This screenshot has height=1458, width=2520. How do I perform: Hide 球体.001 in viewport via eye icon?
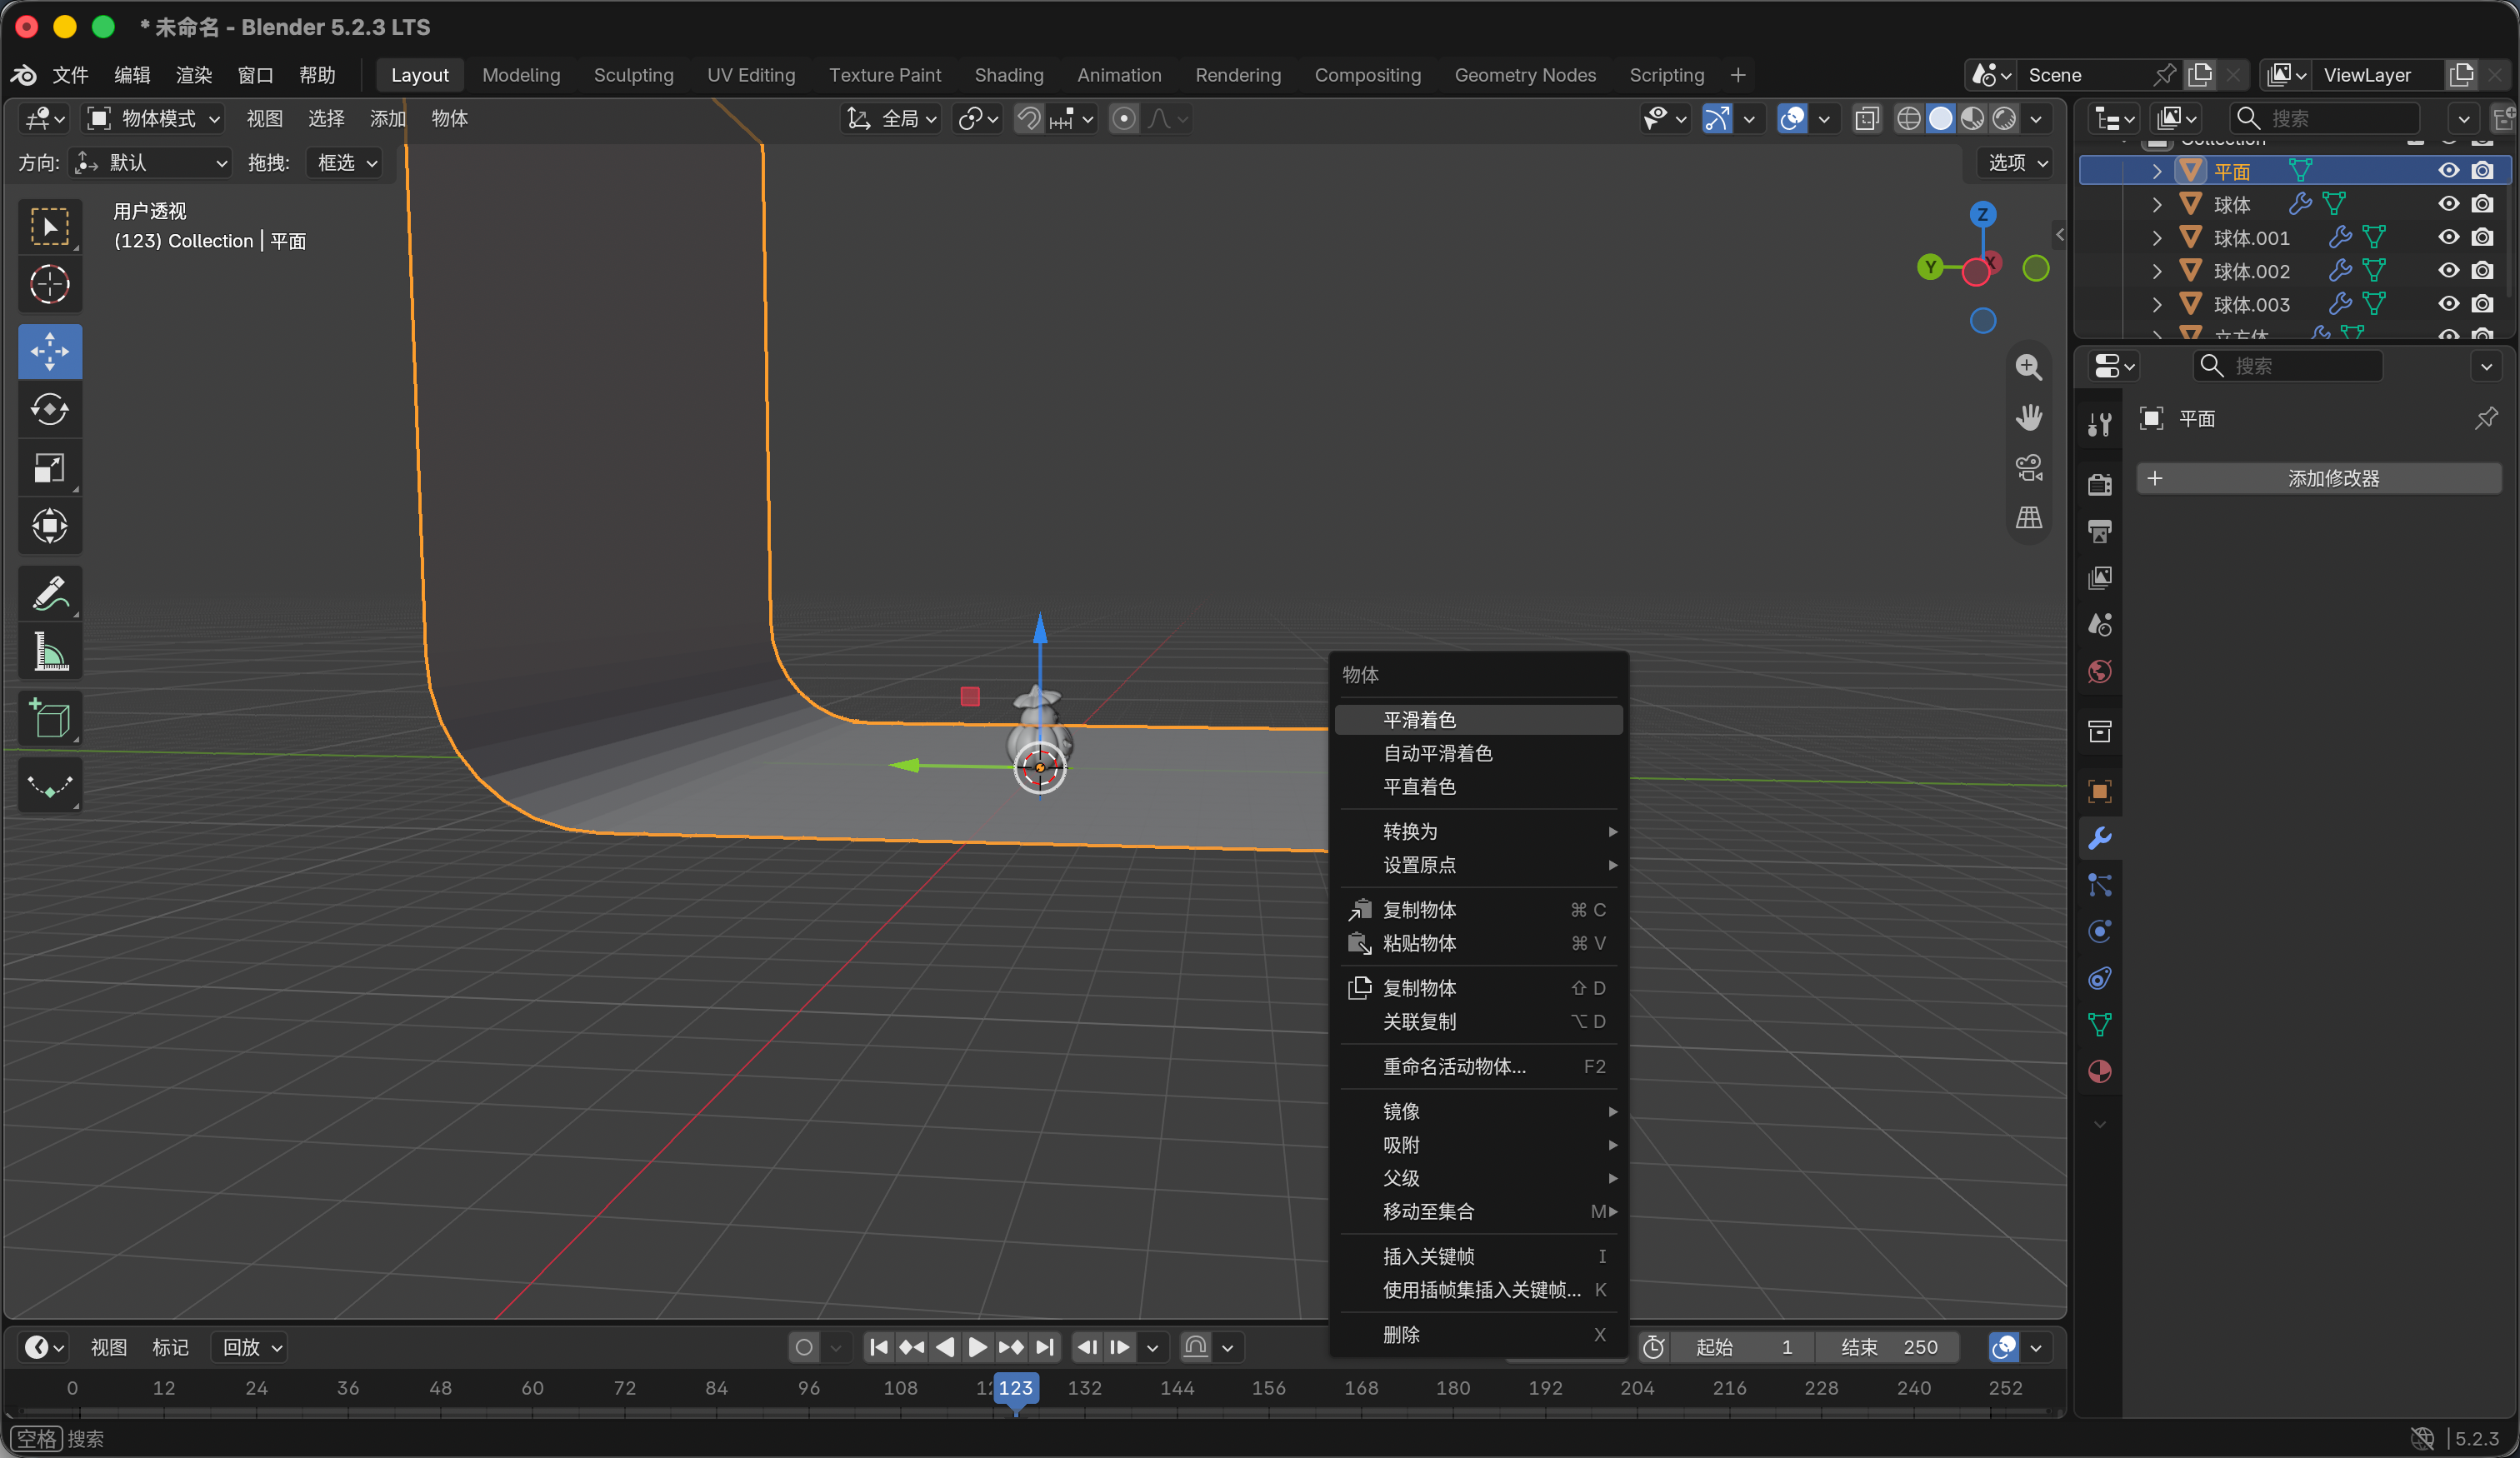[2448, 237]
